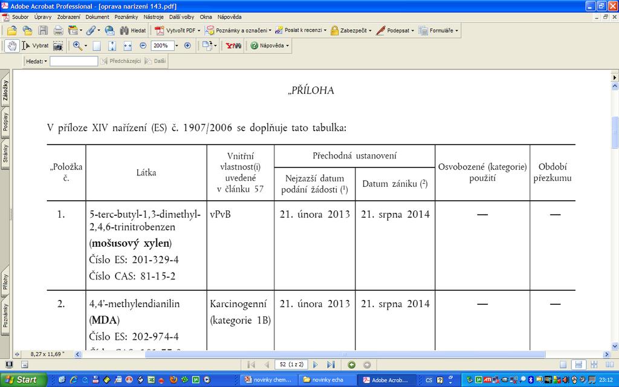Go to the next page arrow
This screenshot has height=387, width=619.
(x=316, y=365)
